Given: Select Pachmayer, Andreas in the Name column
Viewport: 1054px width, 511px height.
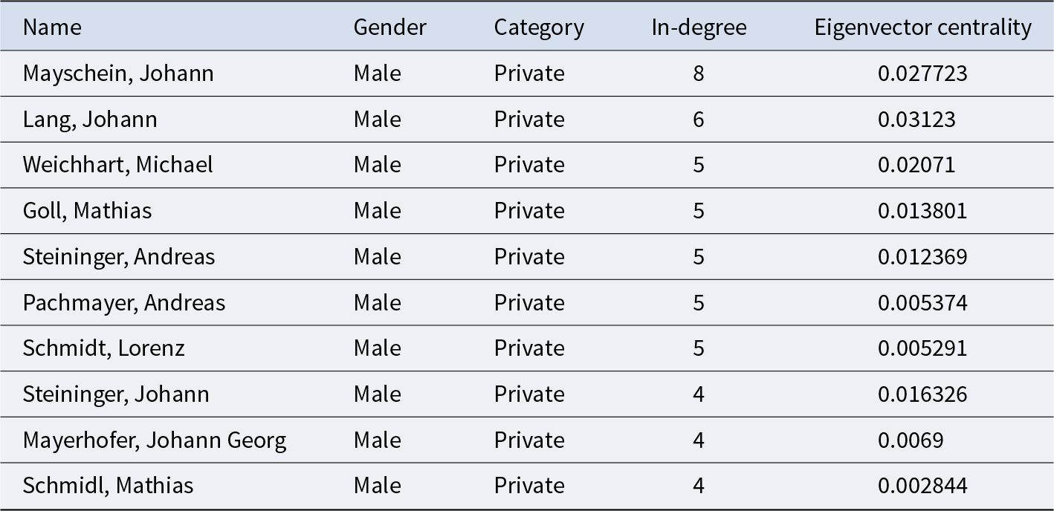Looking at the screenshot, I should (123, 303).
